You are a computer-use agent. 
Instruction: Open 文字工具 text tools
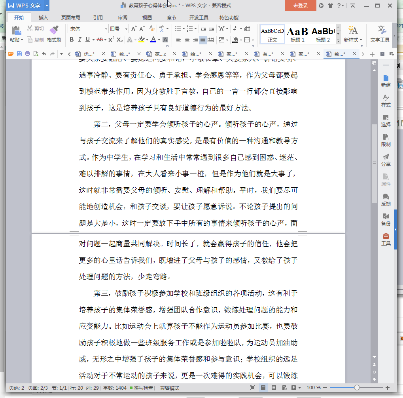[x=380, y=34]
